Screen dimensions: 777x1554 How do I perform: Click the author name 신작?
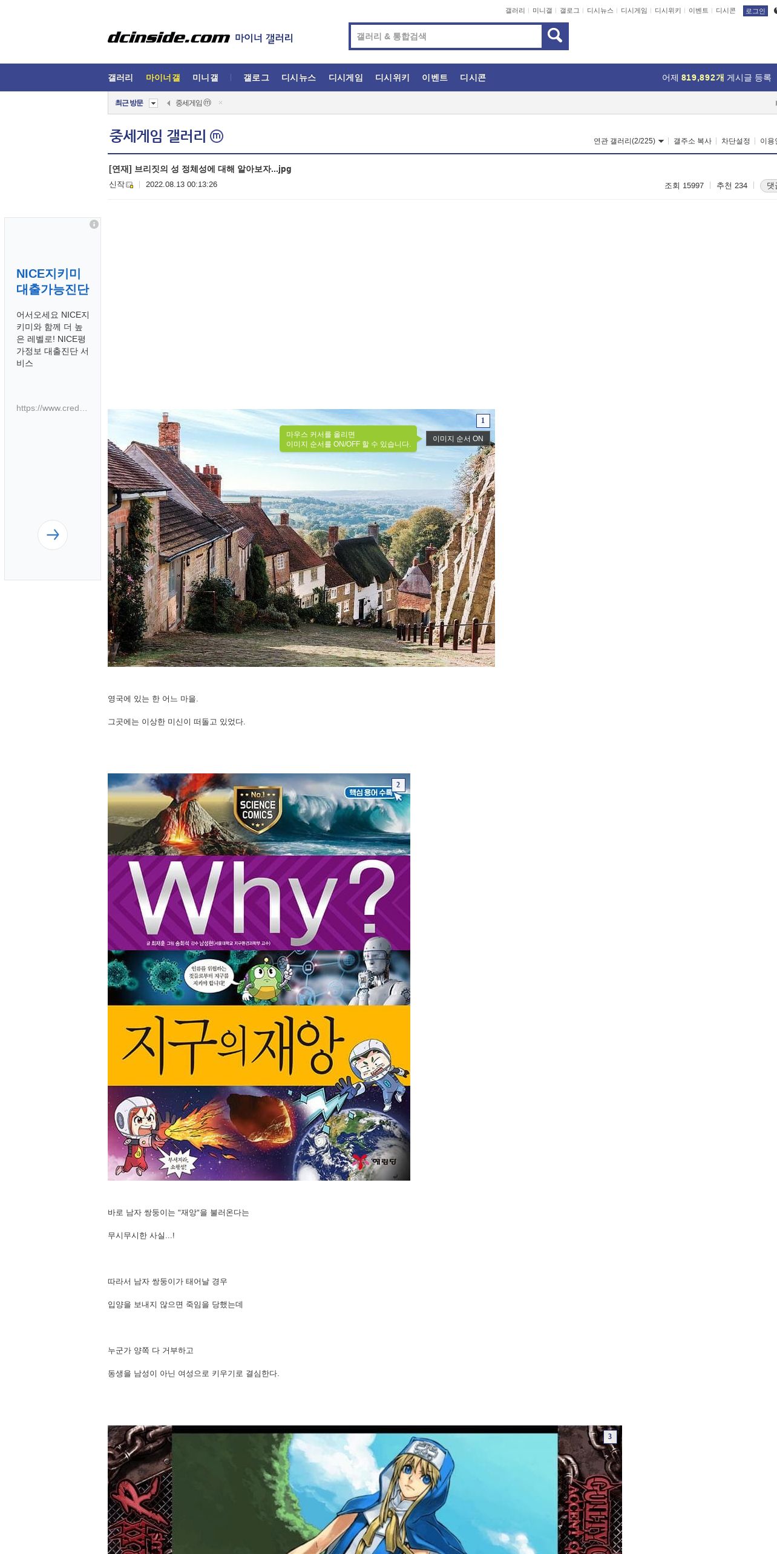coord(116,185)
